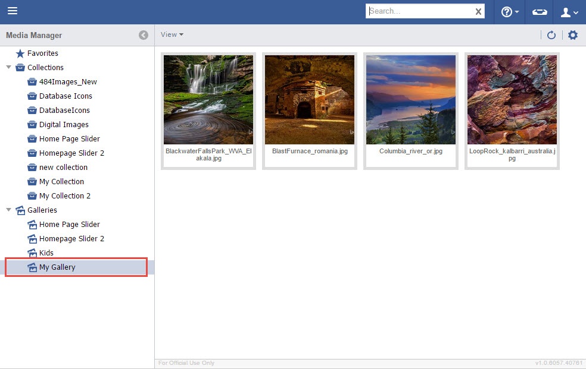Screen dimensions: 586x369
Task: Open the hamburger main menu
Action: pos(12,11)
